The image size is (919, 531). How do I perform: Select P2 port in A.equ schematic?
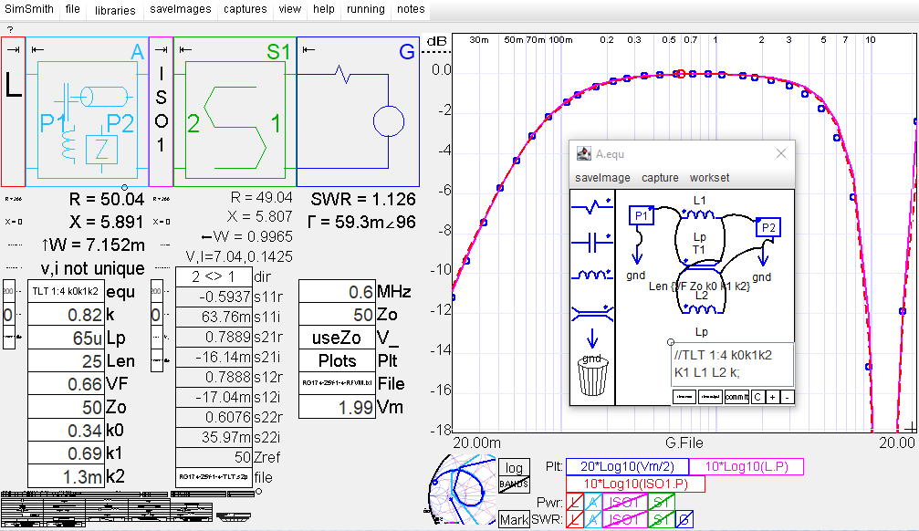pos(768,227)
